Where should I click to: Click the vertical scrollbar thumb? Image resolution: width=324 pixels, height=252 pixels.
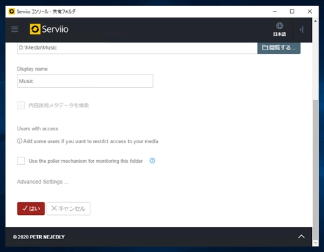(315, 170)
